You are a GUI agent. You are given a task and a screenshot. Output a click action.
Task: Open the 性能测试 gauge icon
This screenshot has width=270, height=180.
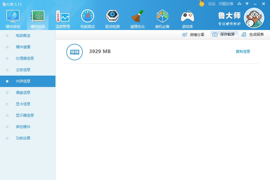coord(88,16)
